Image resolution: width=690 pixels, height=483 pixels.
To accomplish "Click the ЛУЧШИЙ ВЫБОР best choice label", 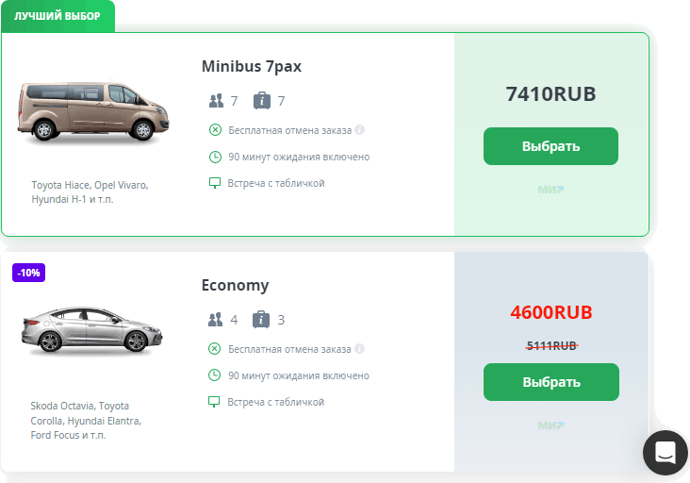I will (57, 16).
